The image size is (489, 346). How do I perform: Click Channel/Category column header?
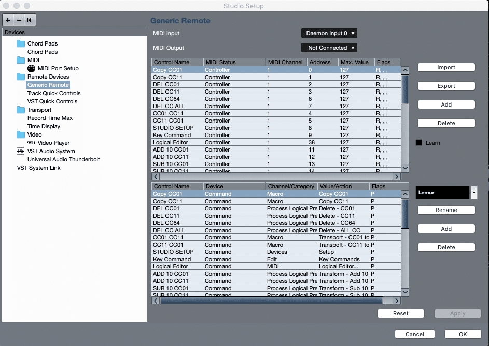click(291, 186)
